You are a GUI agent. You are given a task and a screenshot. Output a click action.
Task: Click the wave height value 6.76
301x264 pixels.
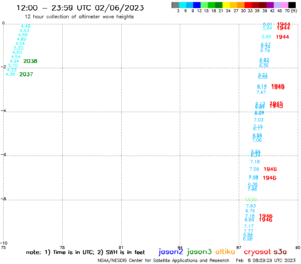click(x=250, y=211)
